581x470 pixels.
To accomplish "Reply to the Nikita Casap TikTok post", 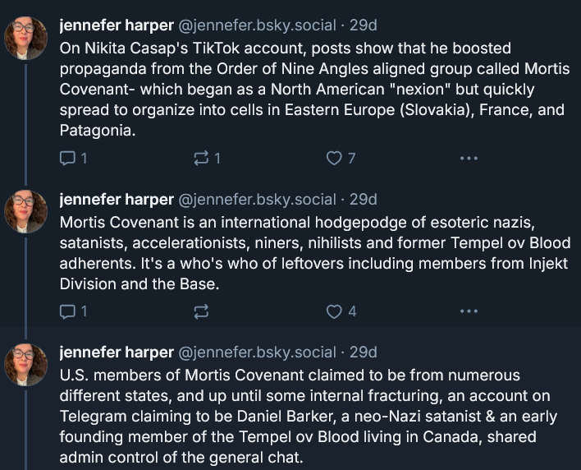I will [x=68, y=159].
